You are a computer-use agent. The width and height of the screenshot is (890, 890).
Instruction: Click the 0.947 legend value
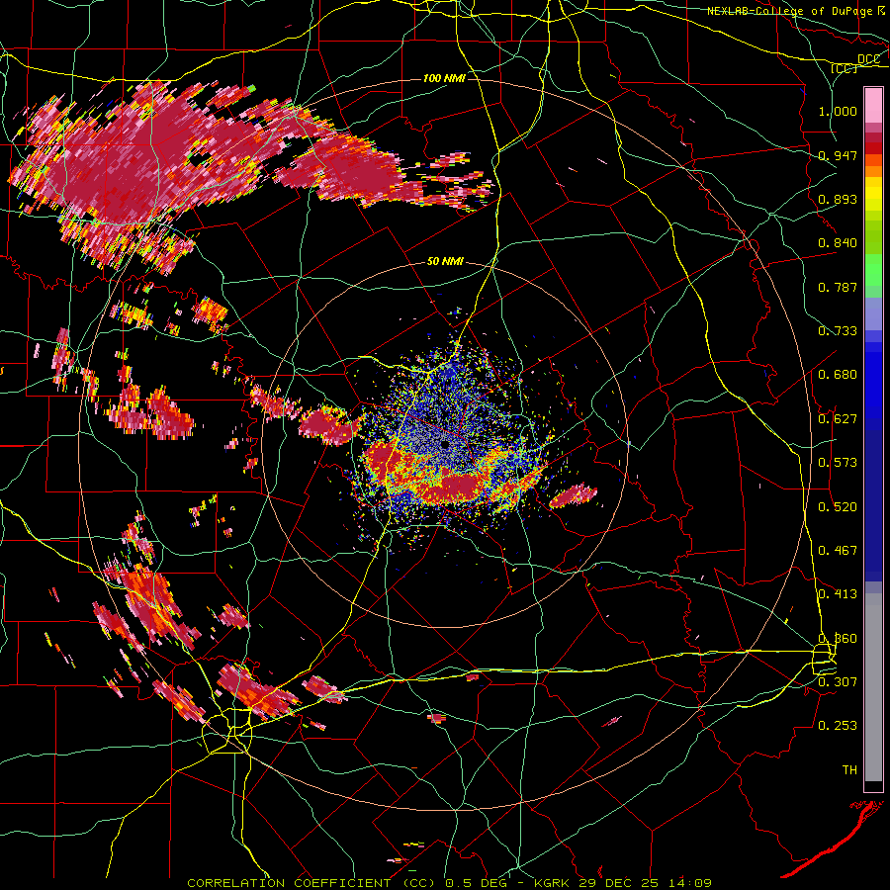838,155
